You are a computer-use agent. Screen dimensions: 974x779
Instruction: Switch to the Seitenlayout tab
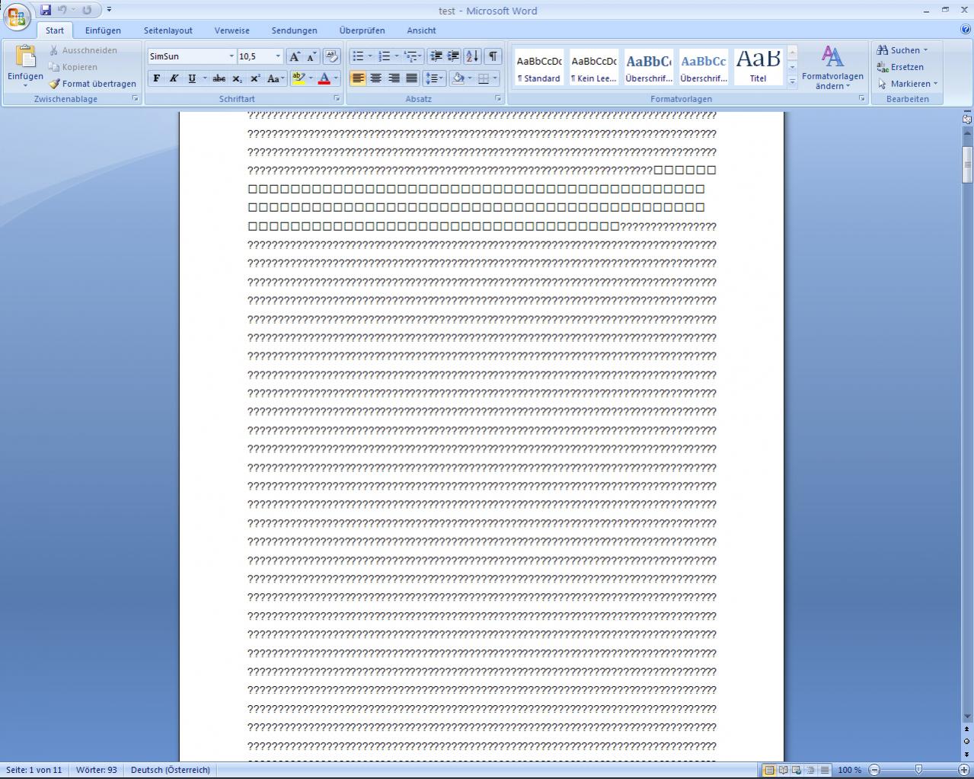[x=168, y=30]
